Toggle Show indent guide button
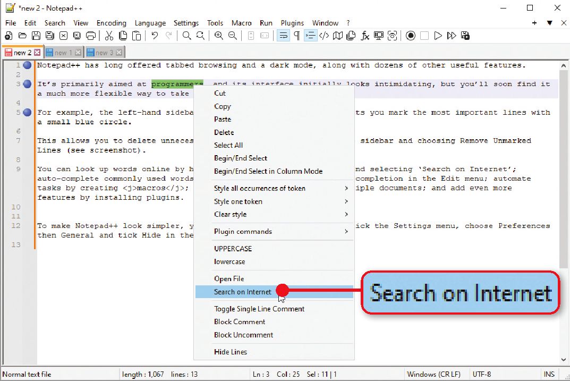This screenshot has height=381, width=570. (x=310, y=36)
